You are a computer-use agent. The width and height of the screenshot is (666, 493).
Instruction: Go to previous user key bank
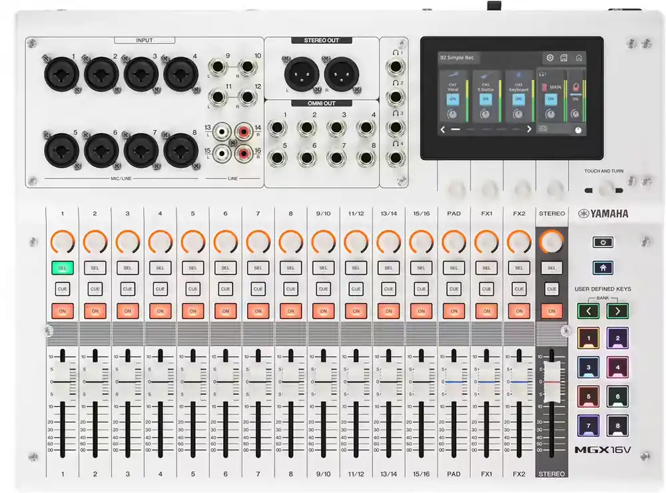tap(588, 311)
